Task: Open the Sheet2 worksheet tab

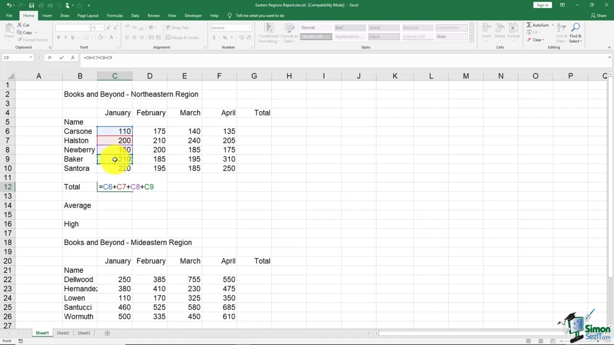Action: coord(63,333)
